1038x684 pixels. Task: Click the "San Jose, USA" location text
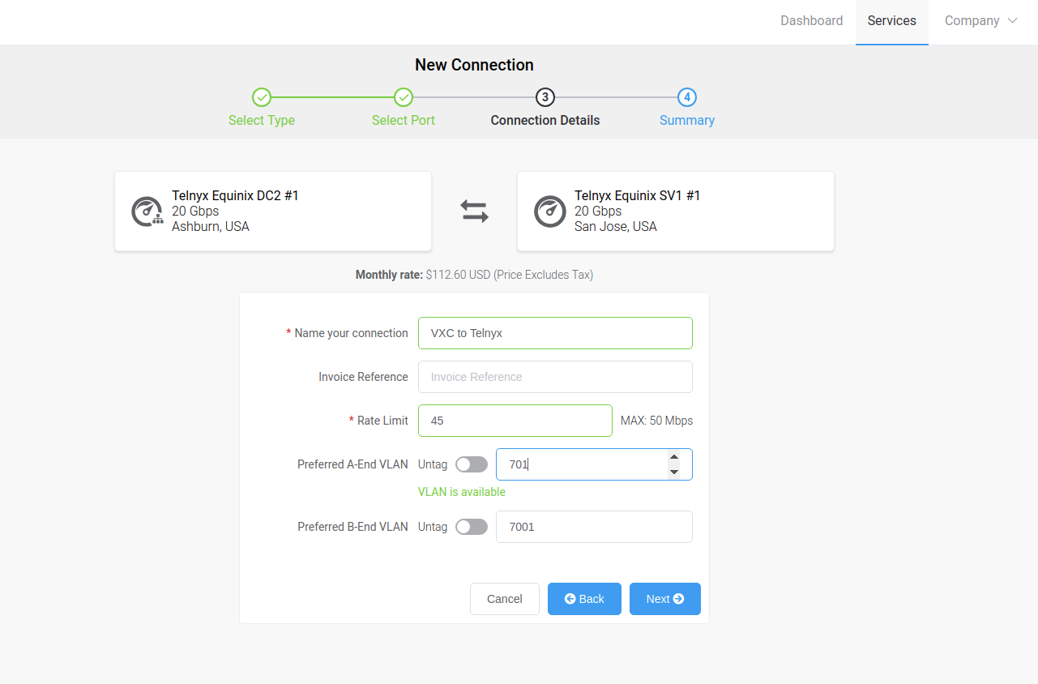616,226
